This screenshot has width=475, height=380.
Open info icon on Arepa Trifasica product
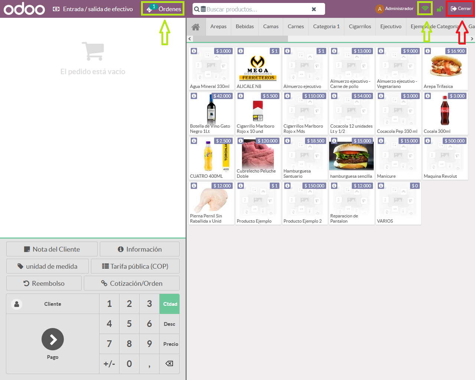[x=428, y=51]
